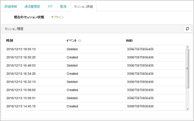Click Created event in the 16:34:20 row
The image size is (194, 121).
[x=72, y=74]
